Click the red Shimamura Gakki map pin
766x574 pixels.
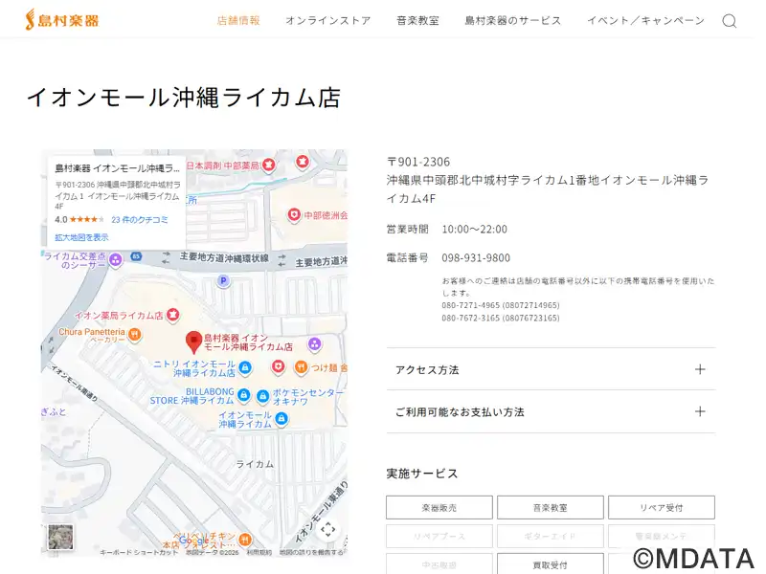(193, 342)
